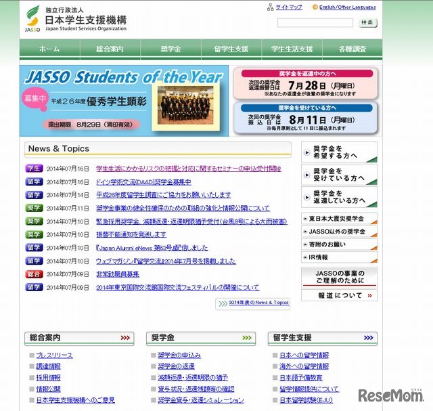Open 緊急採用奨学金 台風8号 news link
The height and width of the screenshot is (411, 433).
click(x=191, y=221)
